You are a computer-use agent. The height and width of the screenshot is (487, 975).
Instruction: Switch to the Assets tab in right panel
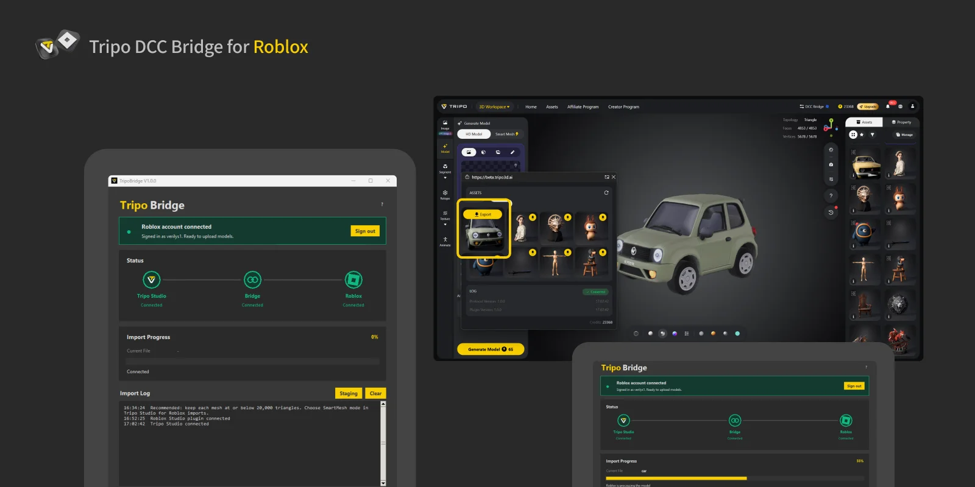pos(864,122)
